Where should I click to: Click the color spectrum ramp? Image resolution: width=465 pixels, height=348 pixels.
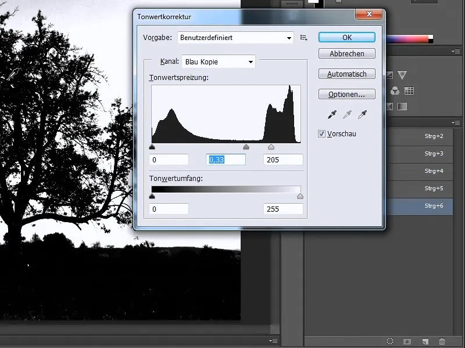pos(410,39)
